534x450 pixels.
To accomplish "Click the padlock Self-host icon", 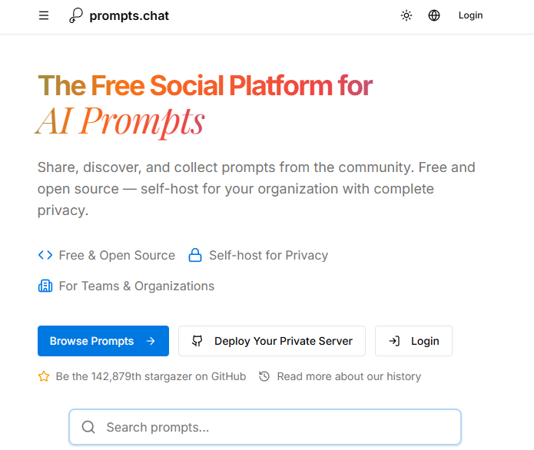I will [x=195, y=255].
